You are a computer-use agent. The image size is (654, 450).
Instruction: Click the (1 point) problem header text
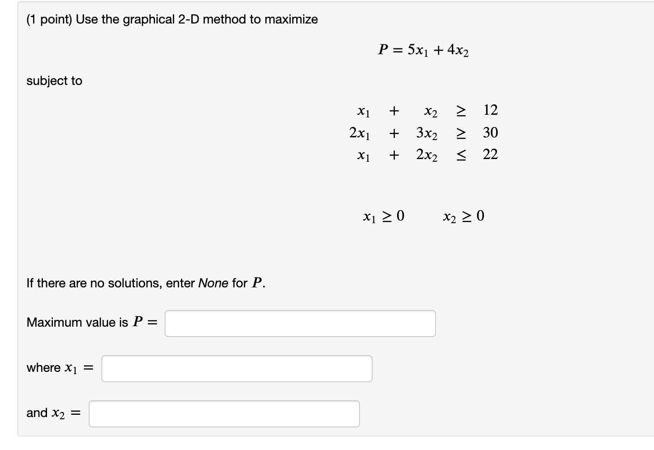pos(172,19)
